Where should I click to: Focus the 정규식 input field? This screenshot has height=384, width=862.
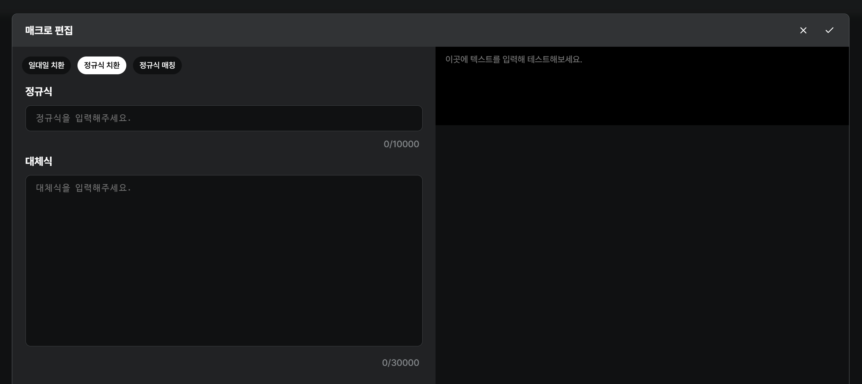click(224, 118)
